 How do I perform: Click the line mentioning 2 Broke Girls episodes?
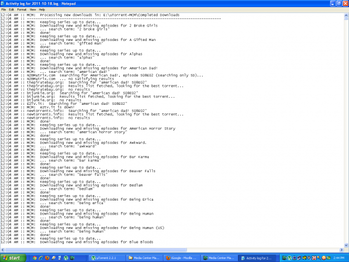[79, 25]
